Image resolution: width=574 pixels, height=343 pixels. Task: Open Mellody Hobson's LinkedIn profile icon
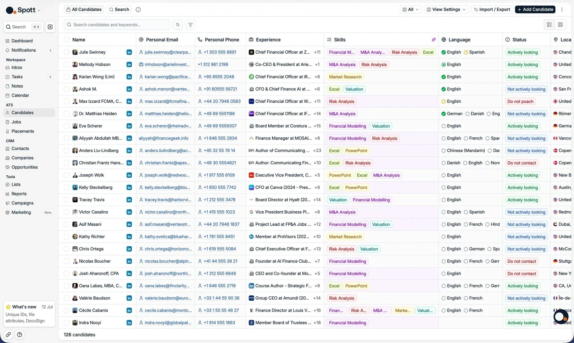pyautogui.click(x=129, y=65)
